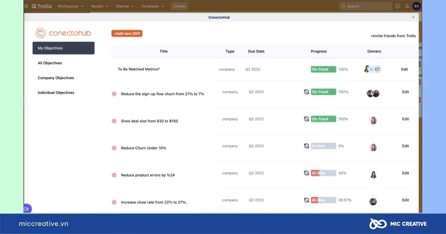
Task: Click +Invite friends from Trello link
Action: coord(393,36)
